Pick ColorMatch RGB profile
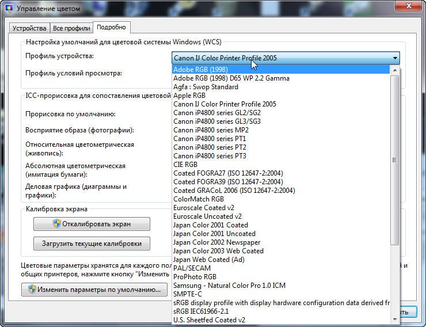426x327 pixels. tap(281, 199)
